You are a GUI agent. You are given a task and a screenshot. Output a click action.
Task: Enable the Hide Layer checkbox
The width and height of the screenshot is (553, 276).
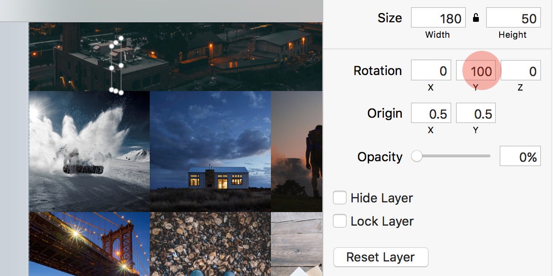(340, 198)
